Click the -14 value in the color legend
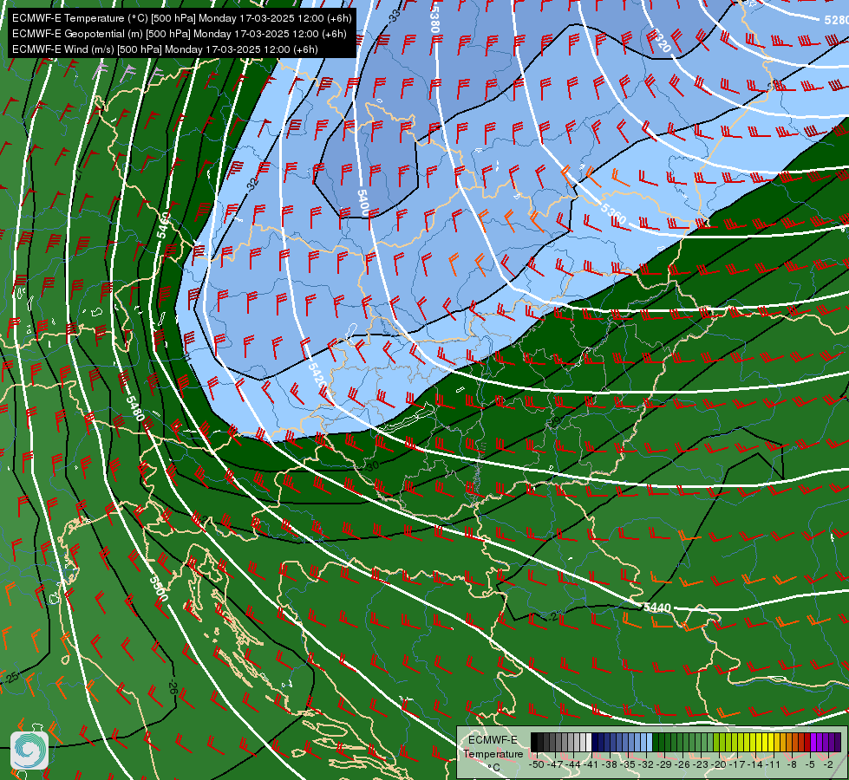Screen dimensions: 849x780 tap(756, 764)
